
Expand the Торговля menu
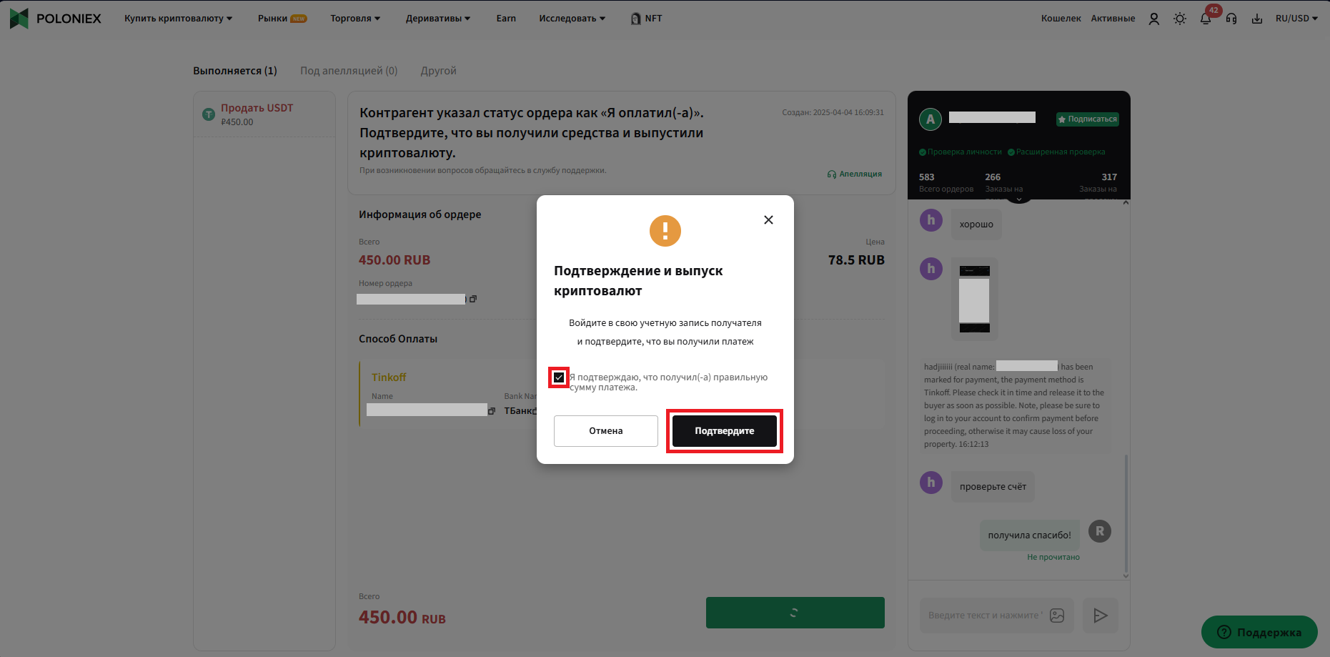(x=355, y=19)
